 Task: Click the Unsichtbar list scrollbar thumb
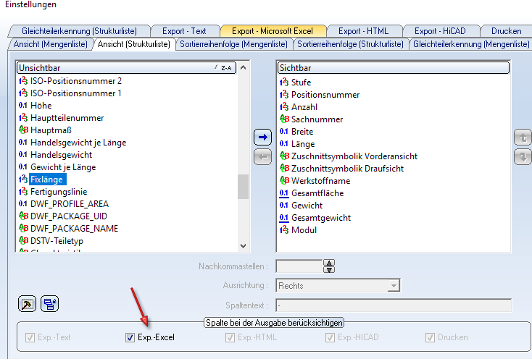click(243, 187)
